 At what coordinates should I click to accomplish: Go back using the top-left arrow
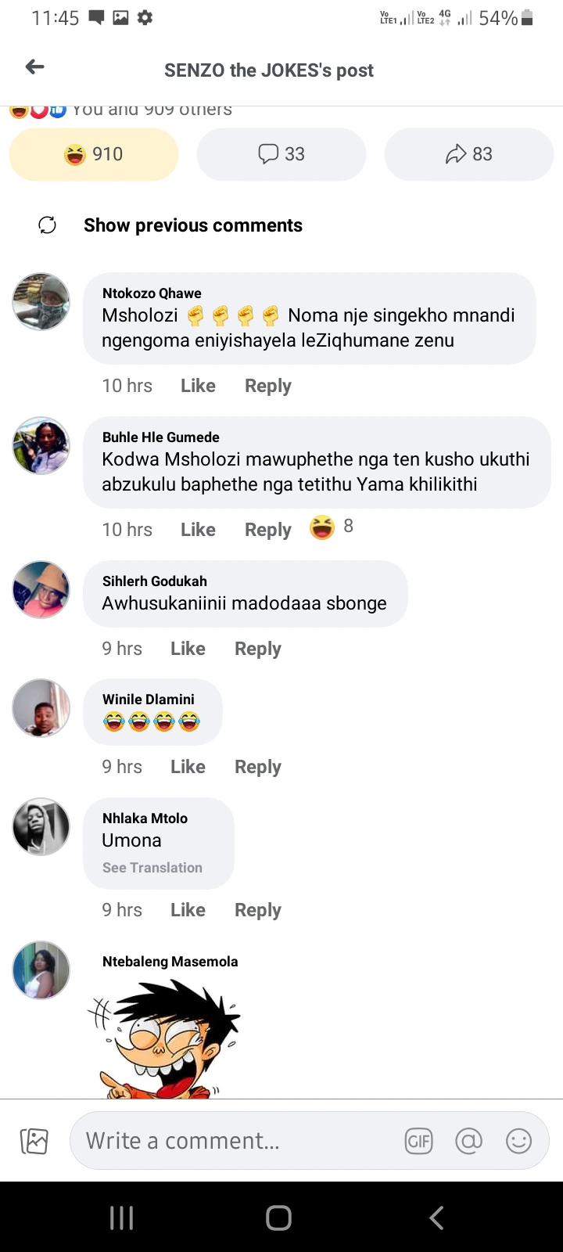click(x=35, y=67)
